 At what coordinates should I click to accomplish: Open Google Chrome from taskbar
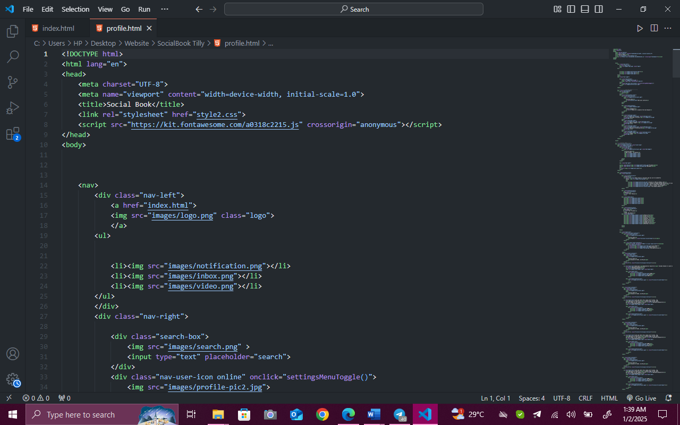322,414
